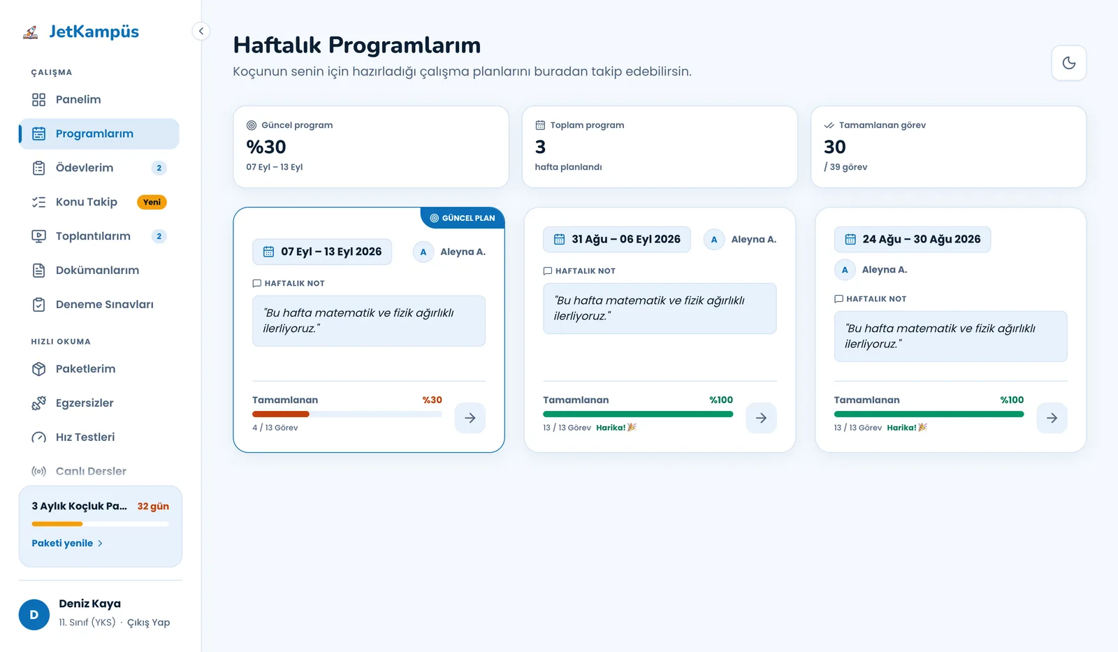1118x652 pixels.
Task: Open Egzersizler page
Action: (x=99, y=403)
